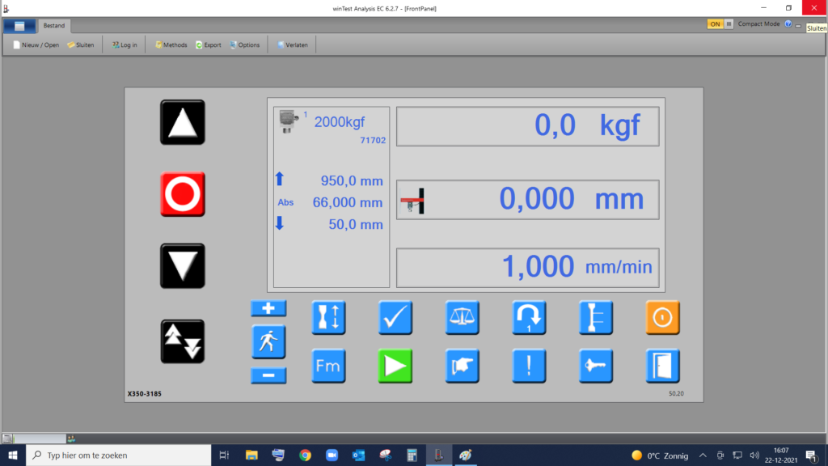Click the key unlock icon
Image resolution: width=828 pixels, height=466 pixels.
[595, 366]
